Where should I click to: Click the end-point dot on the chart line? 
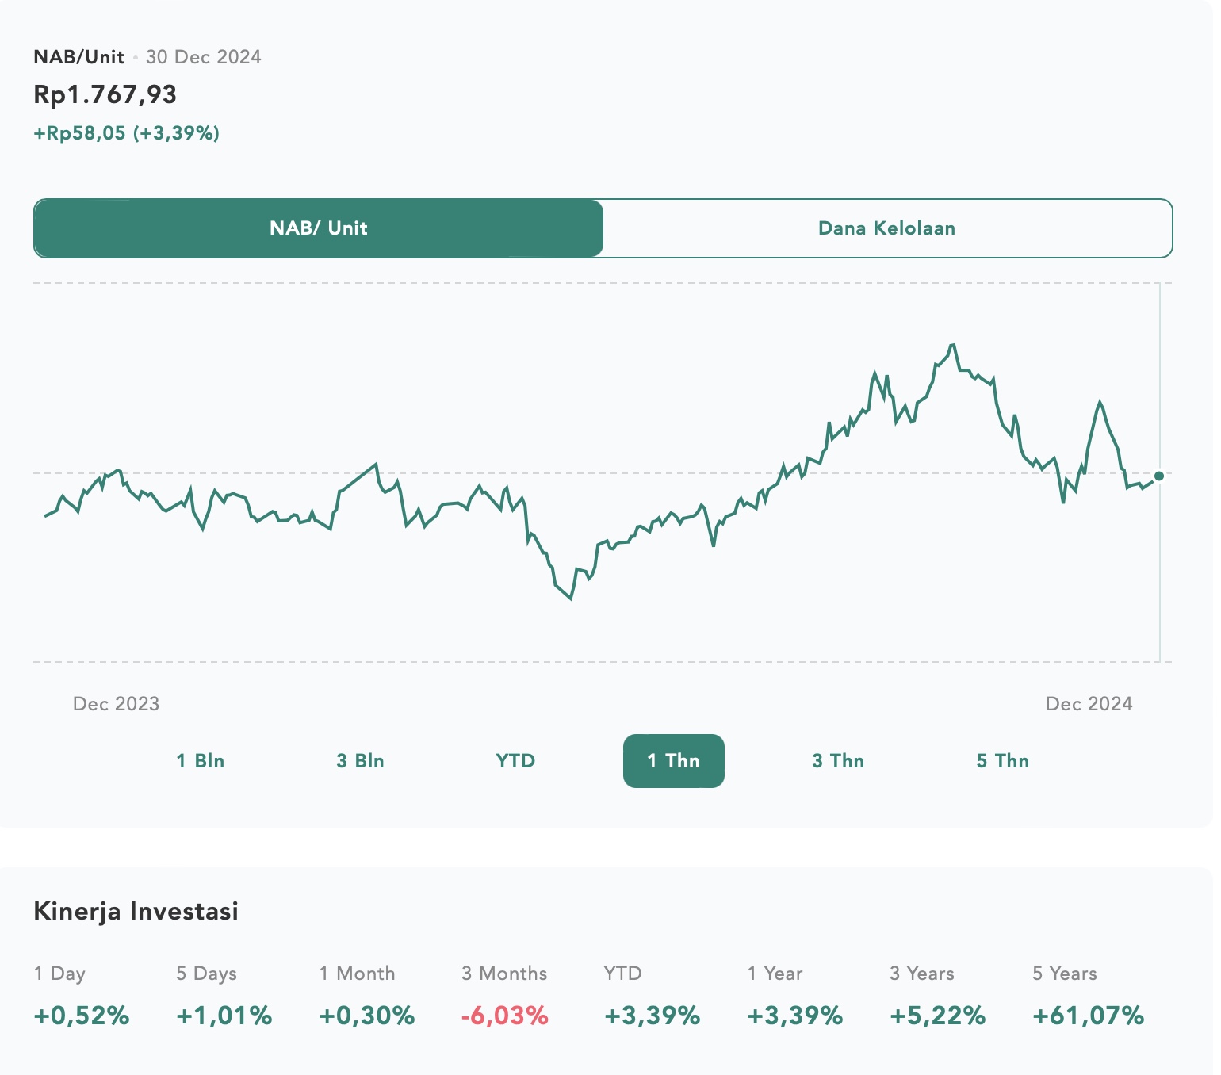tap(1158, 476)
